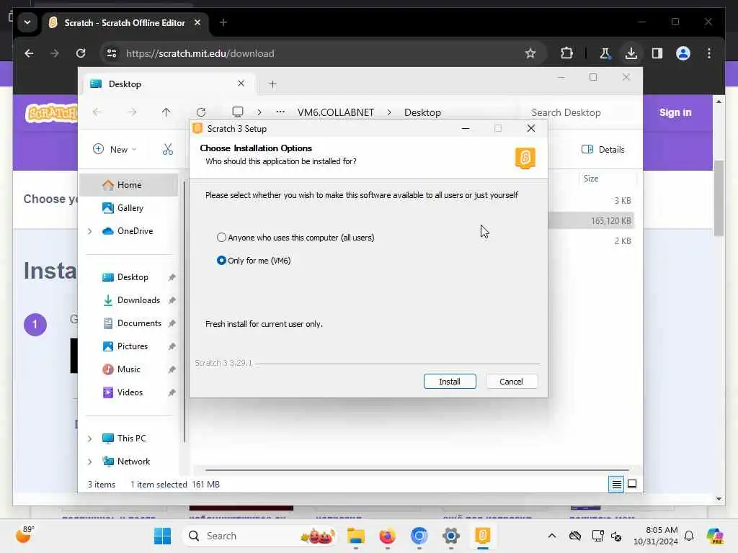
Task: Expand the This PC tree node
Action: point(89,439)
